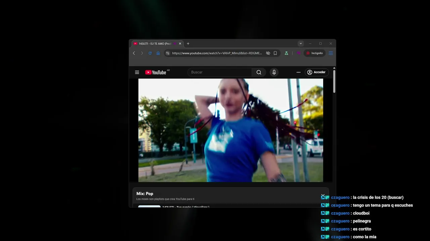Screen dimensions: 430x241
Task: Click chat message 'cloudboi'
Action: coord(361,213)
